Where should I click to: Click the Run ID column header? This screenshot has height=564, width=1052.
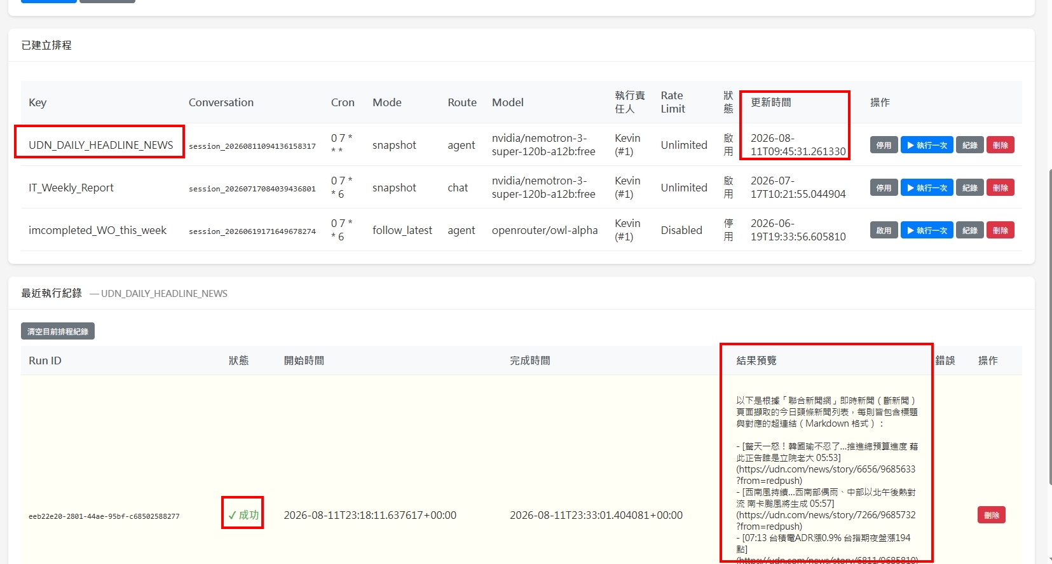tap(45, 361)
